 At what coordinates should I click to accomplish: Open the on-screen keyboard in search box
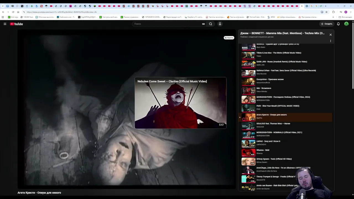203,24
